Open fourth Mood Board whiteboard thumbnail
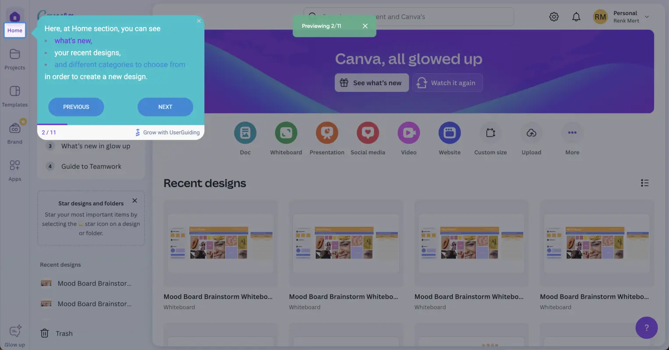This screenshot has width=669, height=350. 597,243
